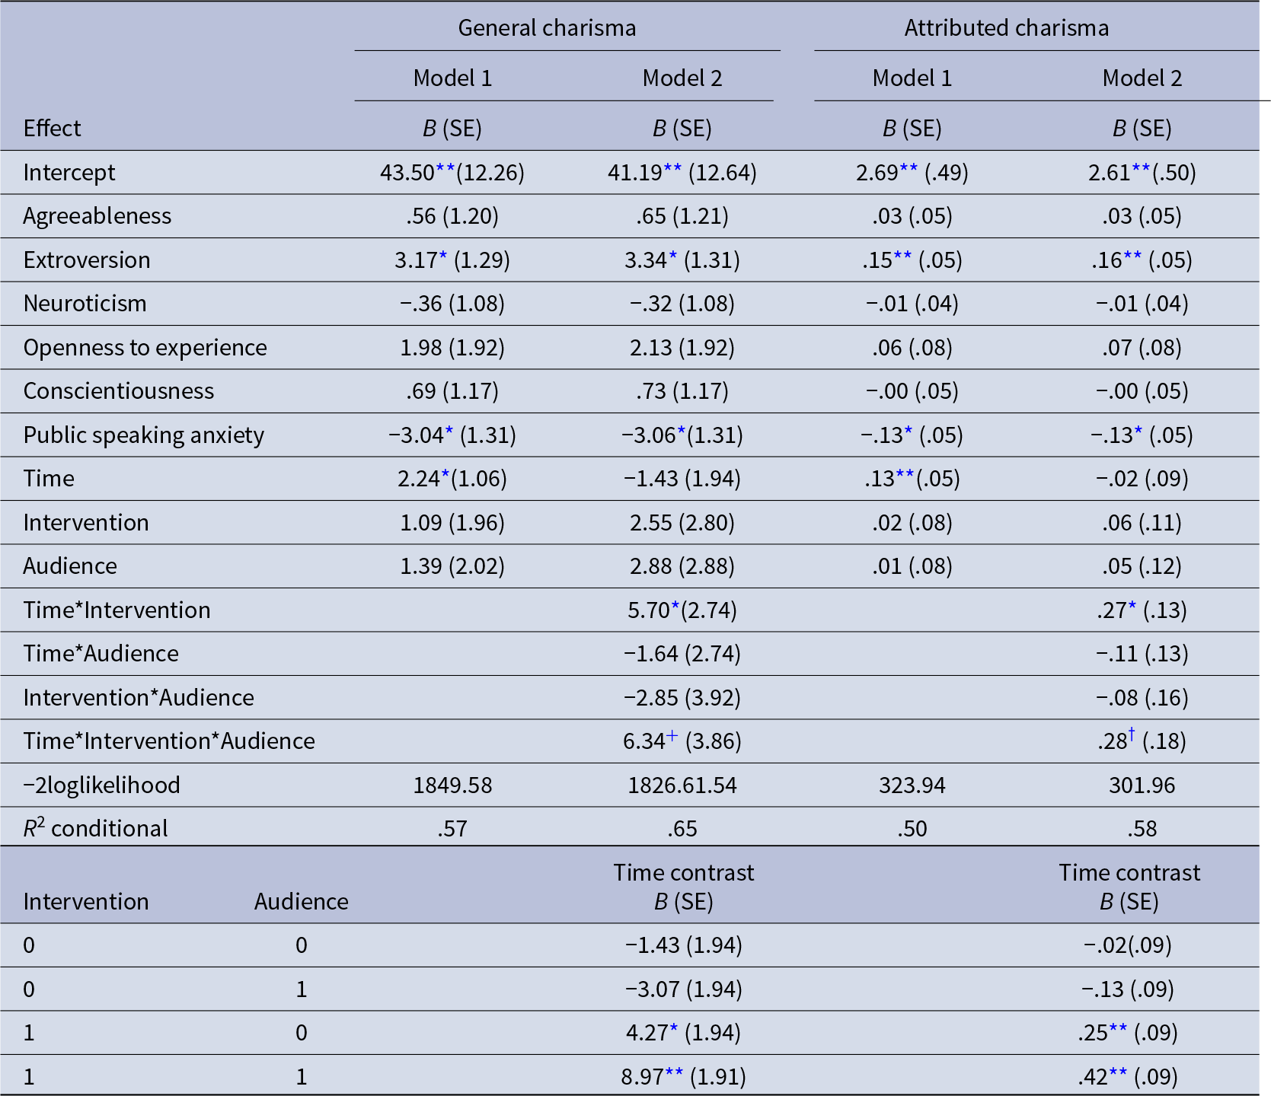This screenshot has width=1271, height=1096.
Task: Click the 'Extroversion' row label
Action: 87,260
